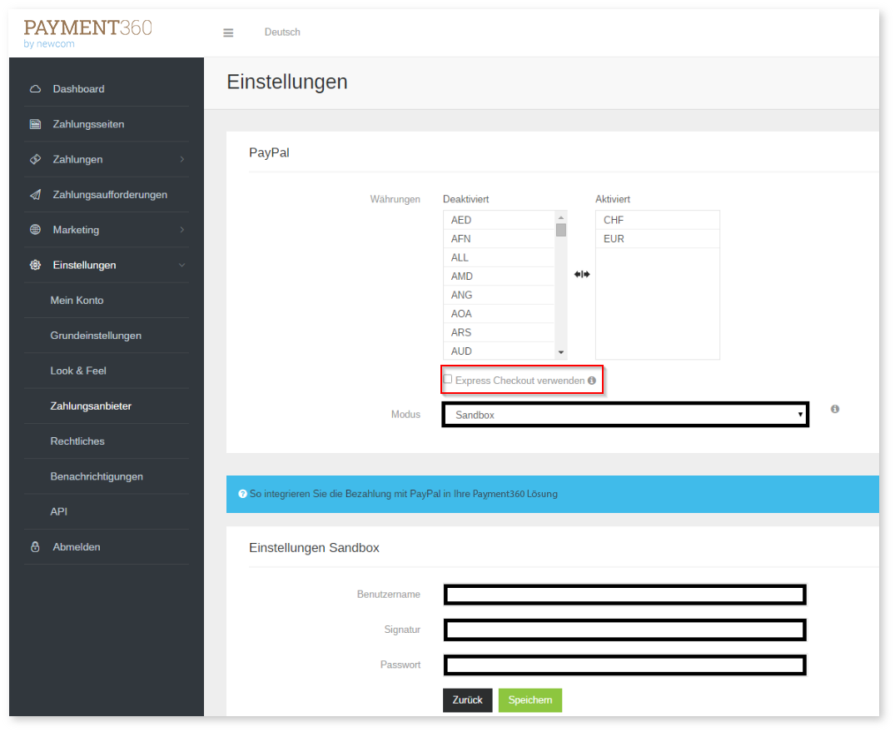Click the Zurück button
Screen dimensions: 895x732
pyautogui.click(x=467, y=700)
